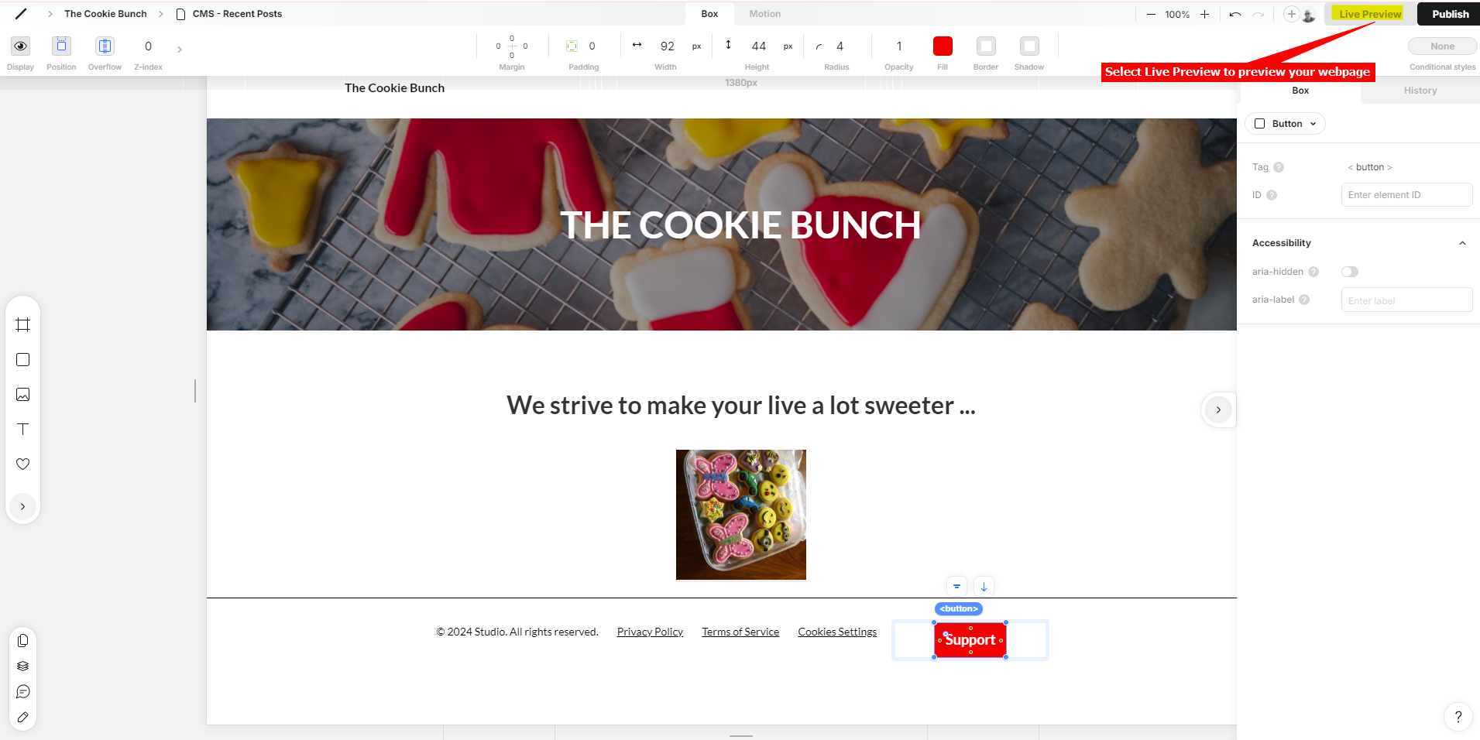Image resolution: width=1480 pixels, height=740 pixels.
Task: Open the heart favorites icon in left toolbar
Action: coord(23,464)
